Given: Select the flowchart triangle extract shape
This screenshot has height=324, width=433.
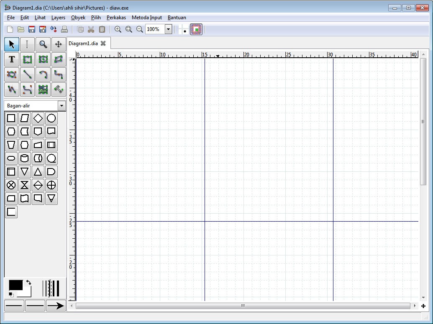Looking at the screenshot, I should coord(38,171).
